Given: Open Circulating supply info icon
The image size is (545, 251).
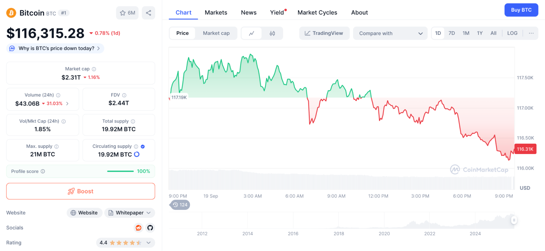Looking at the screenshot, I should point(136,146).
